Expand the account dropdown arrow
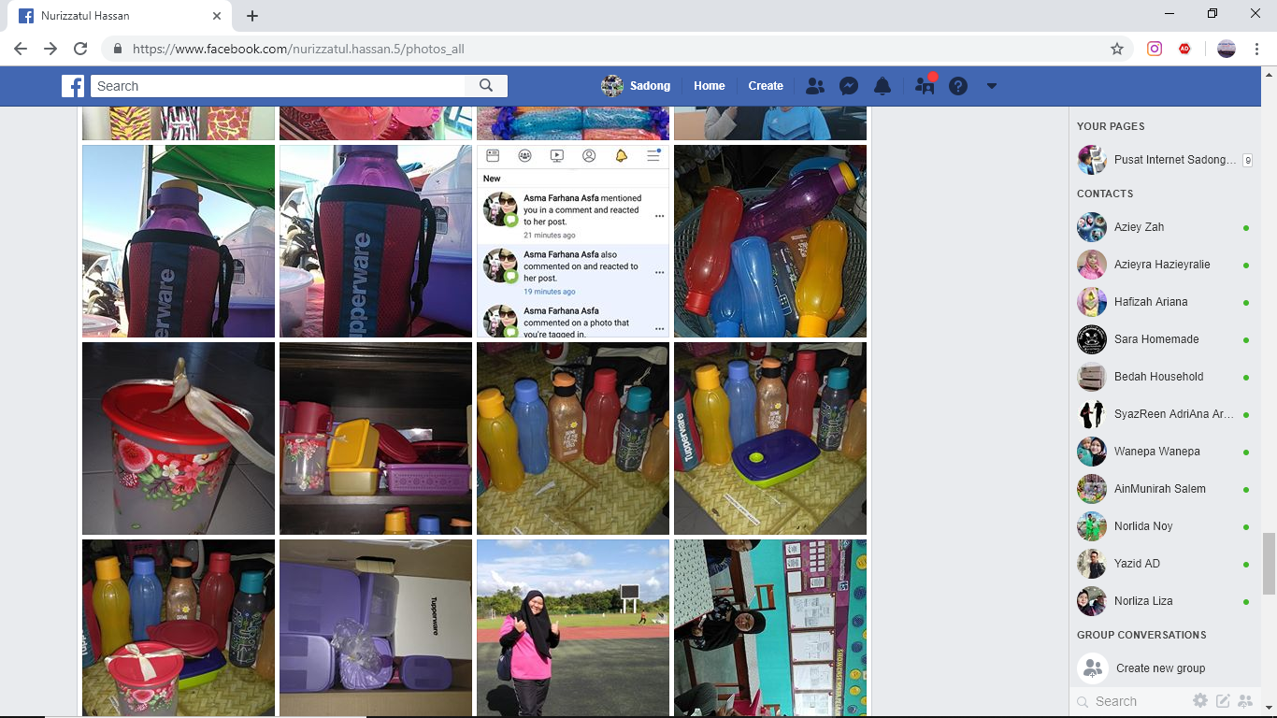This screenshot has width=1277, height=718. point(992,86)
